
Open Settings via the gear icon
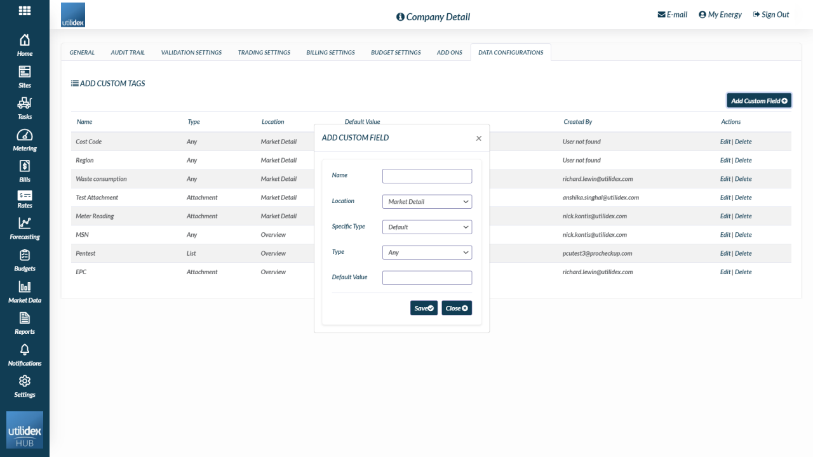pyautogui.click(x=24, y=382)
